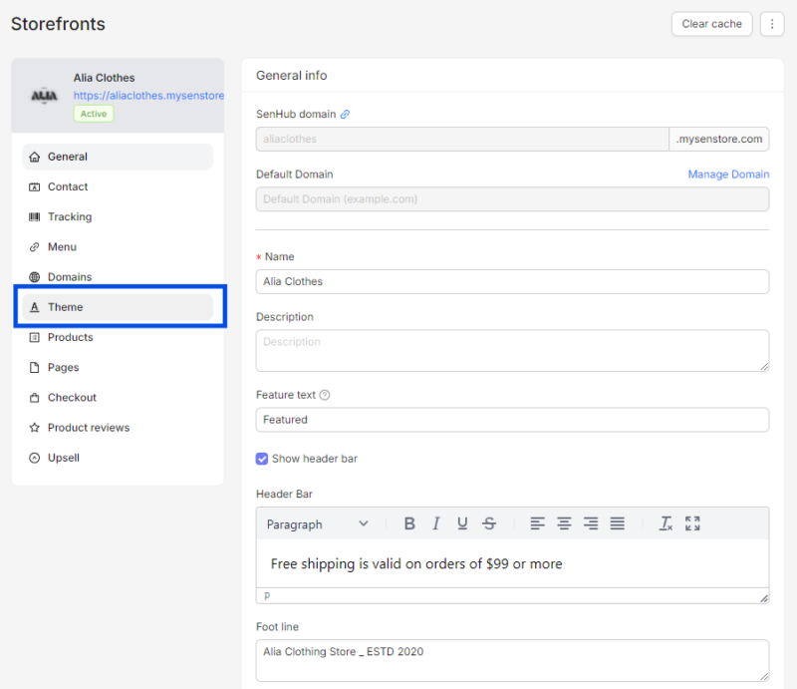
Task: Click the Default Domain input field
Action: 512,199
